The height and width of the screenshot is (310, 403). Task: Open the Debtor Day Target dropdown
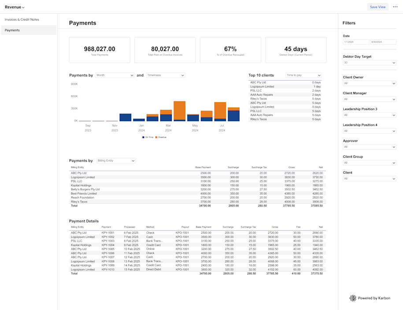tap(370, 63)
